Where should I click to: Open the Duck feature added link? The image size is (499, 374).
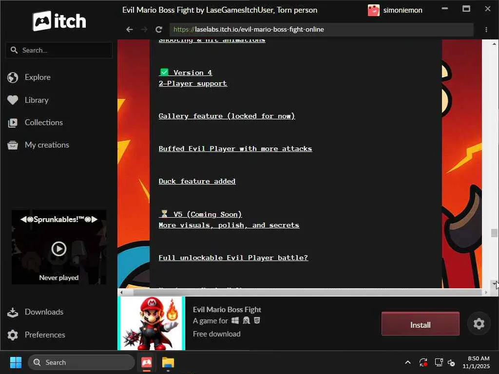pos(197,181)
